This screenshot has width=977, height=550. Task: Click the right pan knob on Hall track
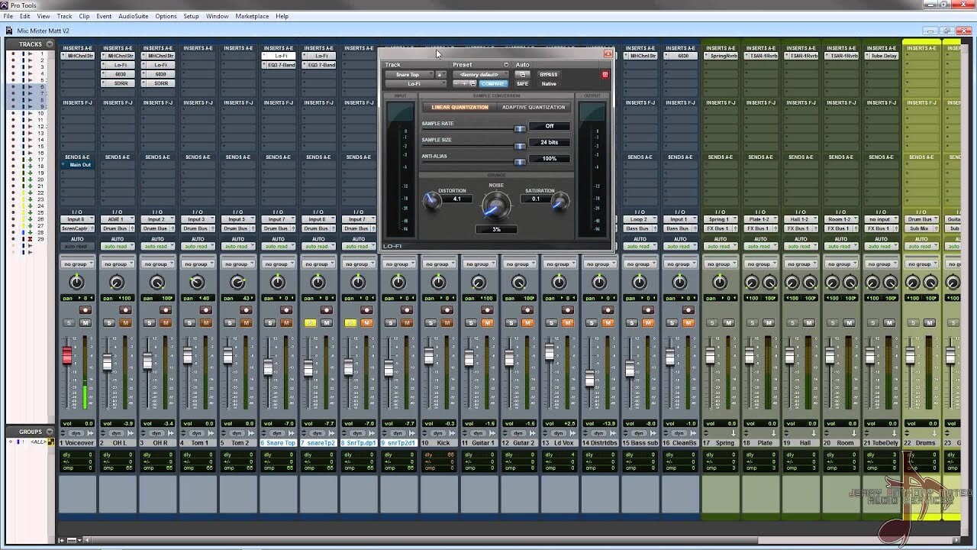(810, 283)
